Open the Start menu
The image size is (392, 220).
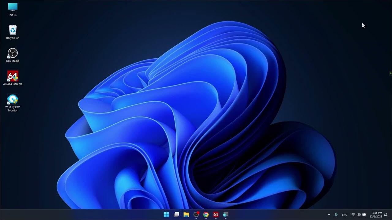click(x=166, y=215)
